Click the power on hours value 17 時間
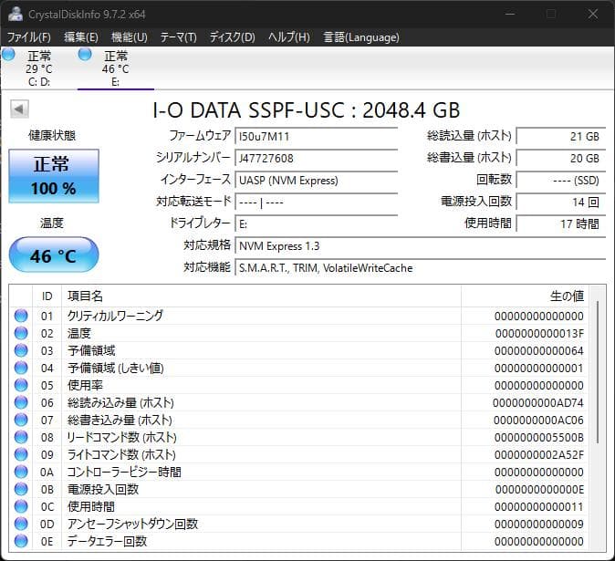Screen dimensions: 615x561 pos(561,224)
